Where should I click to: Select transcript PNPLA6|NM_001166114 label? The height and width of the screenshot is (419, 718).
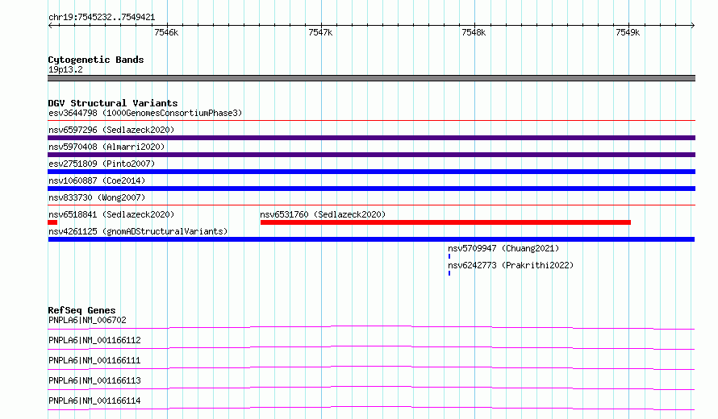coord(94,400)
